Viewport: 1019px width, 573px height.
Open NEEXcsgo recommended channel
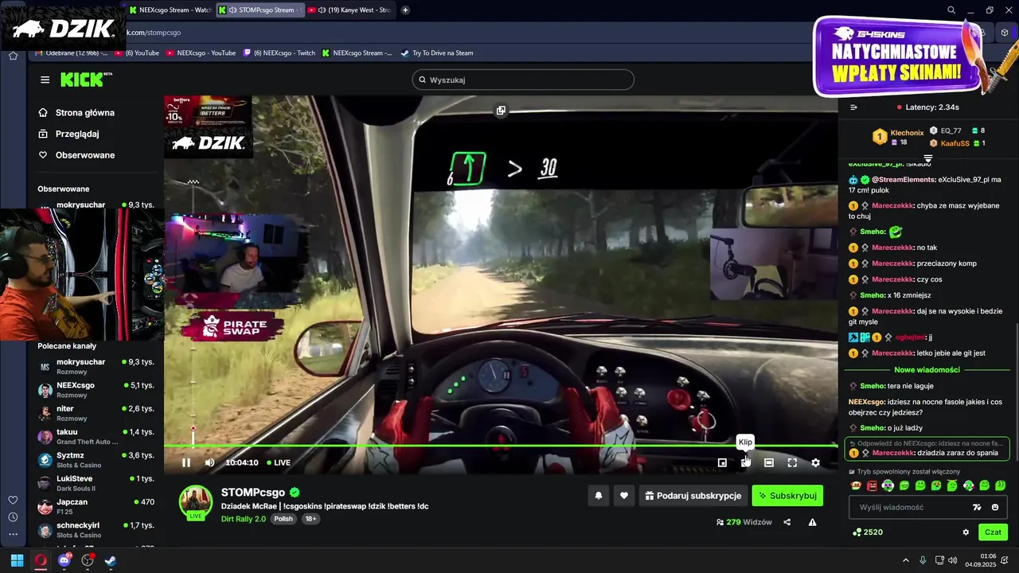click(x=96, y=389)
